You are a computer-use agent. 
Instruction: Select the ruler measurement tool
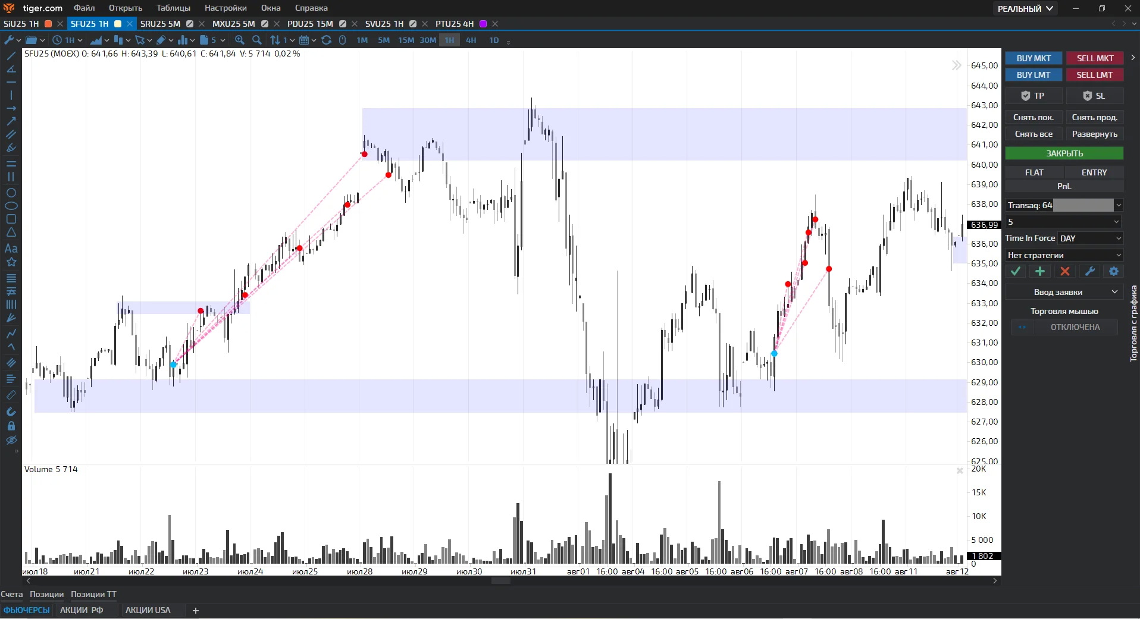coord(11,395)
